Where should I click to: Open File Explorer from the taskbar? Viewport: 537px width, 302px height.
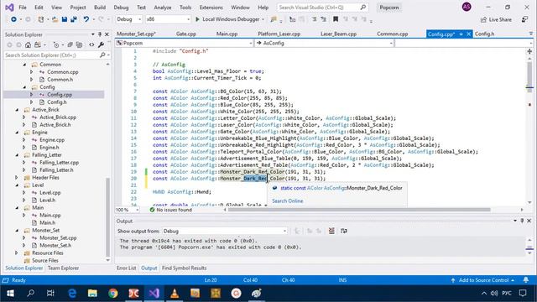click(x=92, y=294)
